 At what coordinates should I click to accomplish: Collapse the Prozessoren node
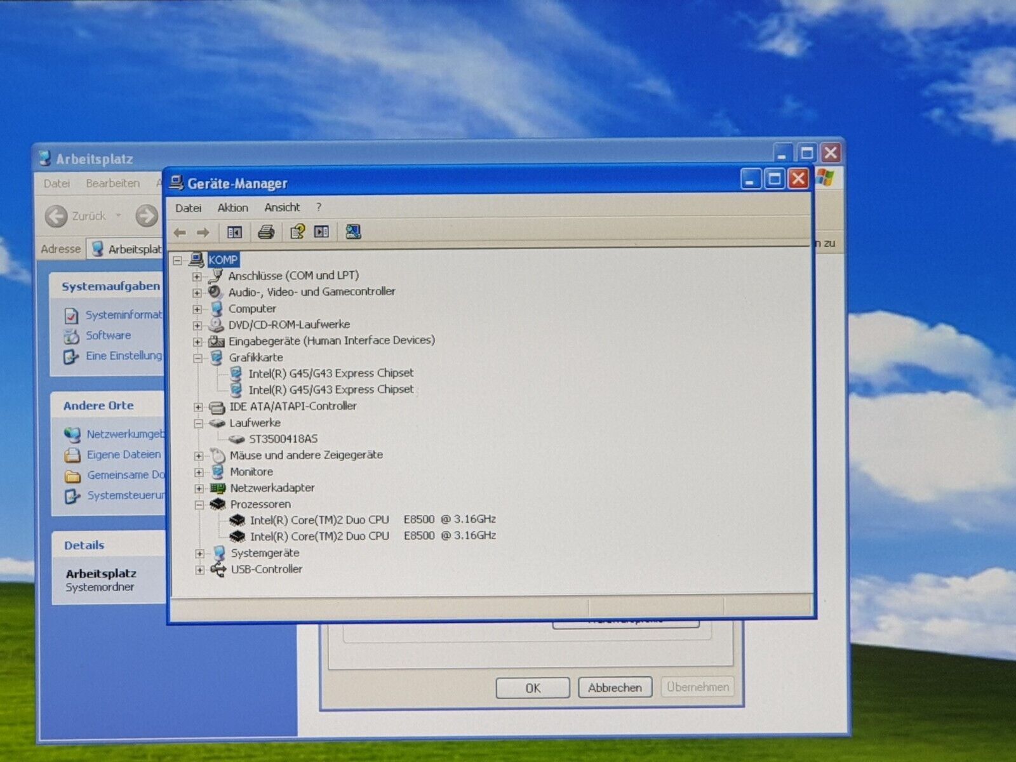tap(199, 505)
